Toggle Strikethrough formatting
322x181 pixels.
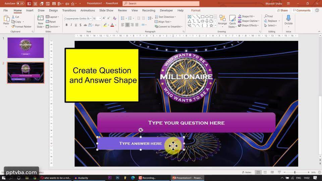(85, 25)
